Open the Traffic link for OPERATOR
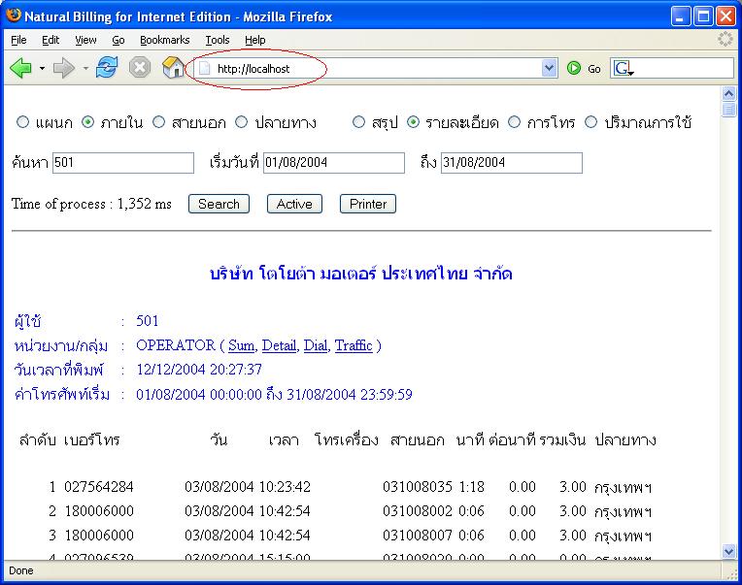This screenshot has width=742, height=585. coord(354,345)
